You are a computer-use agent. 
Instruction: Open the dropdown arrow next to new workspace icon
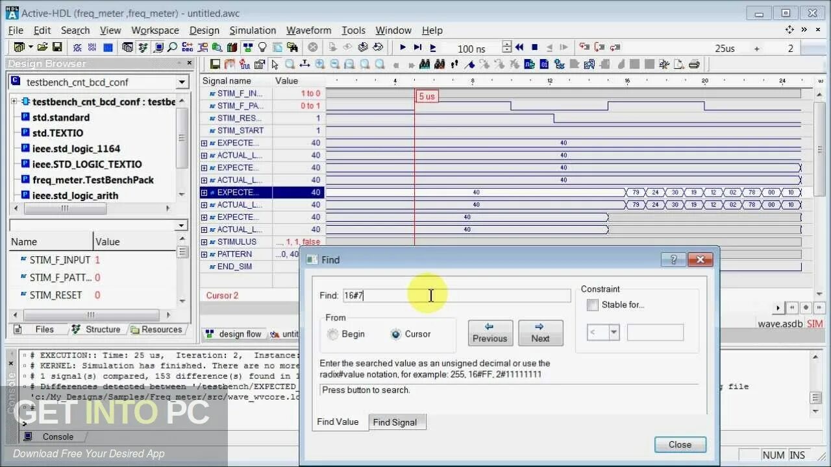(x=31, y=47)
